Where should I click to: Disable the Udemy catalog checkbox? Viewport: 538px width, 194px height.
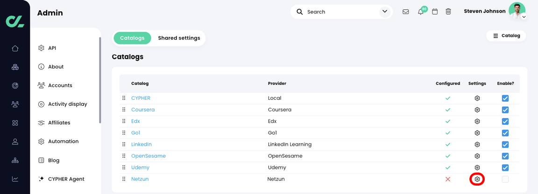505,167
